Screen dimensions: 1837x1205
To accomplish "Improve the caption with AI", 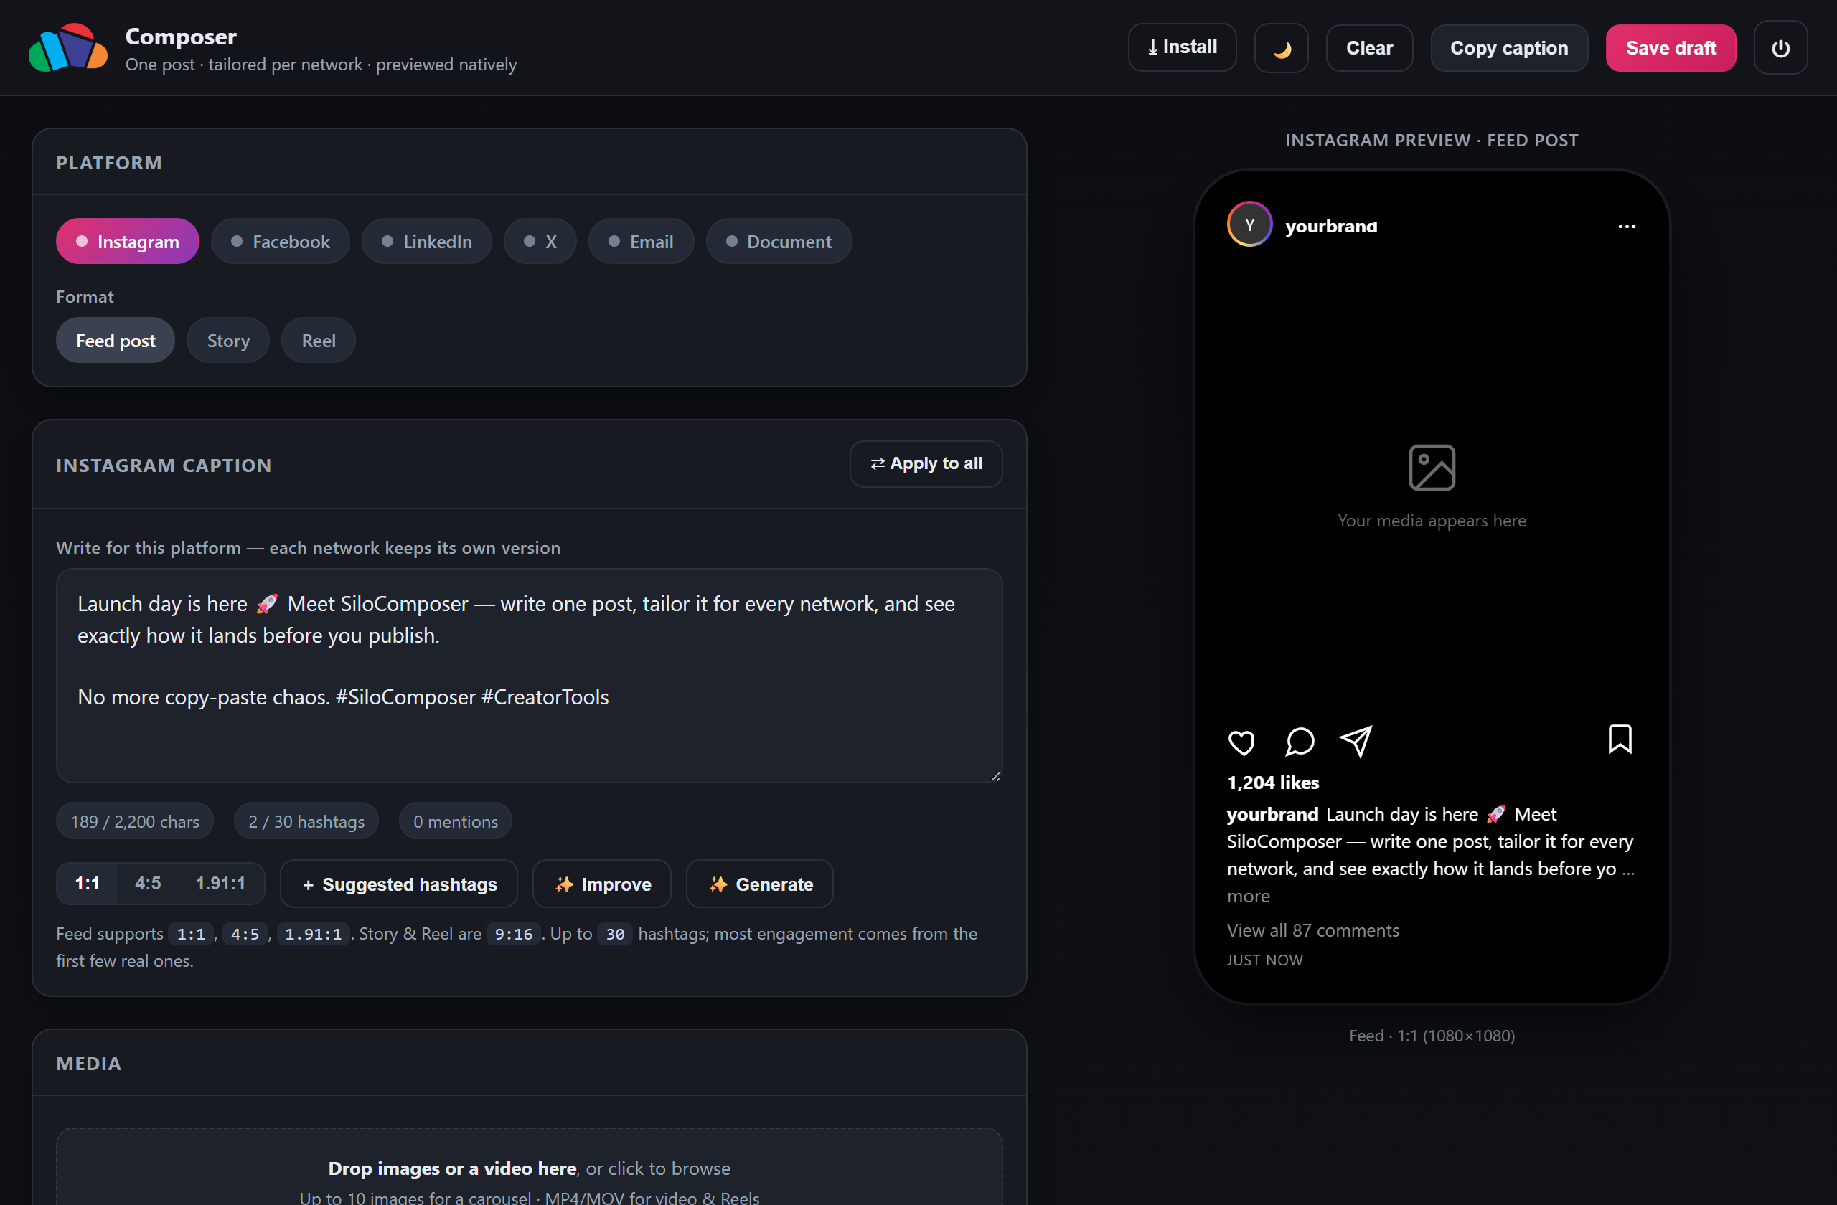I will click(x=602, y=884).
